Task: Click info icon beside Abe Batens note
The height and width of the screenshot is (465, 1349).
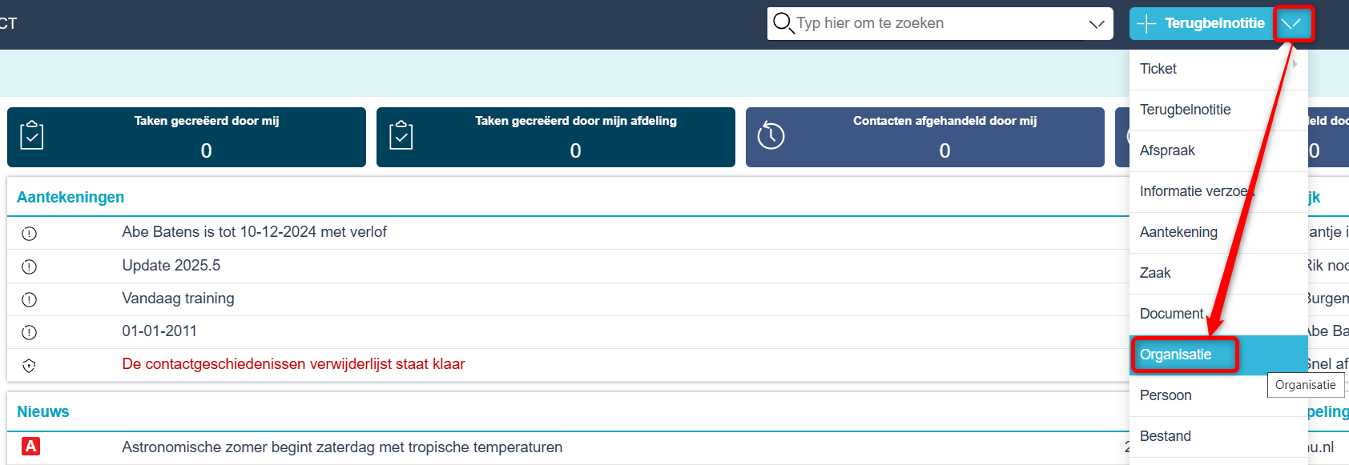Action: (30, 234)
